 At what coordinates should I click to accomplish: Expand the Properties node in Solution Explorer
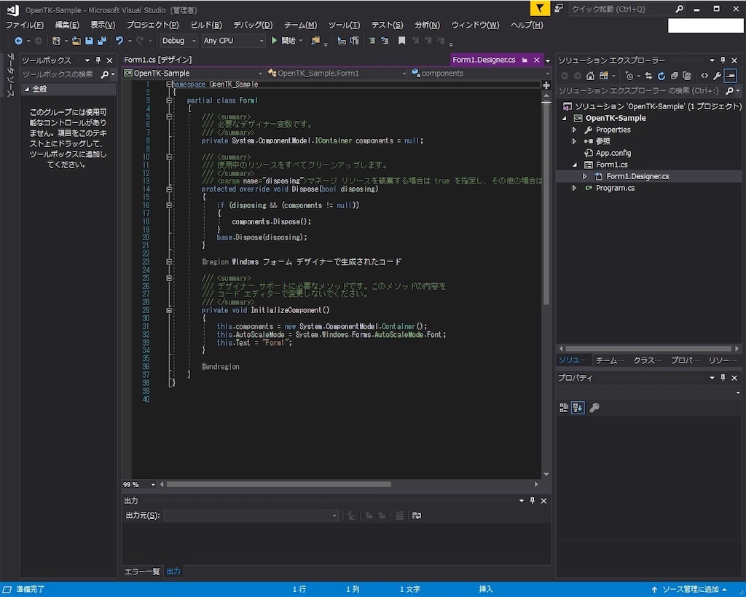pyautogui.click(x=574, y=130)
